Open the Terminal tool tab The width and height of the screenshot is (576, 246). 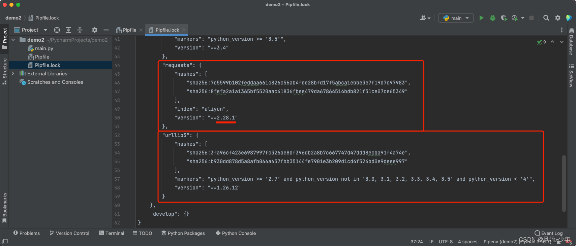(x=112, y=233)
